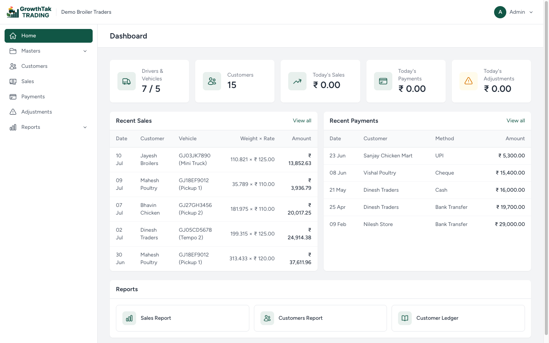This screenshot has width=549, height=343.
Task: Go to Home in the sidebar
Action: click(48, 36)
